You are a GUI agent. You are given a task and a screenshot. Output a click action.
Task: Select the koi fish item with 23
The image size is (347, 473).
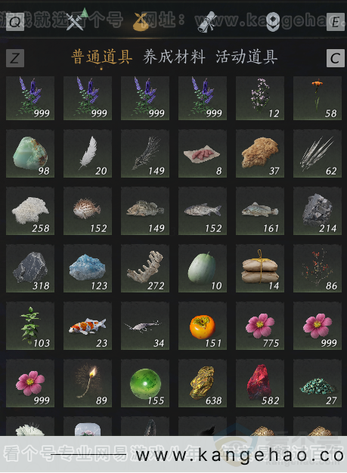coord(88,326)
